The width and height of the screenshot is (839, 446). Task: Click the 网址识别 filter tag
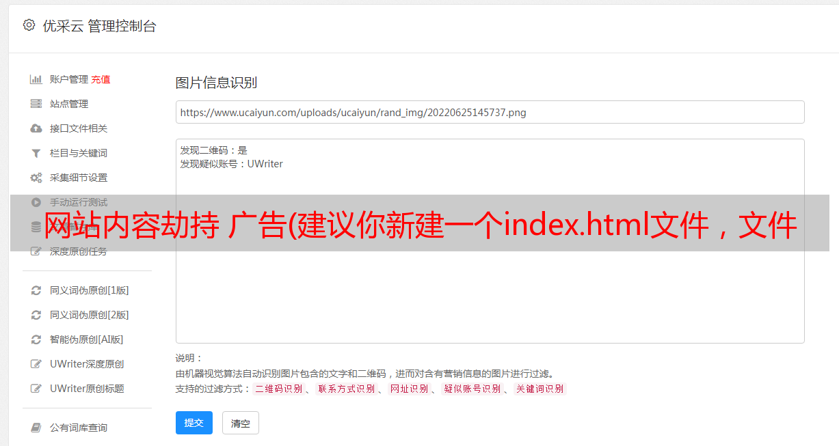[410, 389]
